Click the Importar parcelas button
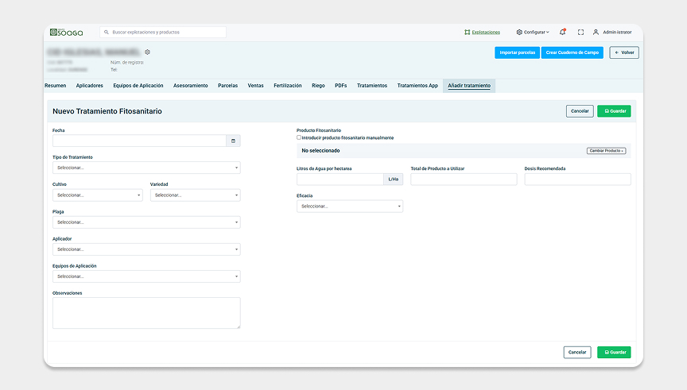 [517, 52]
